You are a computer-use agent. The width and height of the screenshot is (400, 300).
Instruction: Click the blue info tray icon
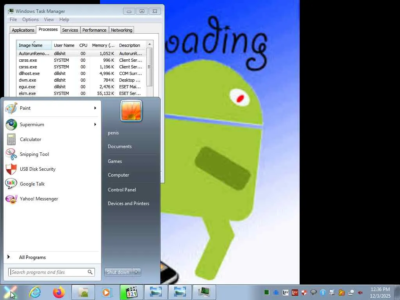point(323,292)
